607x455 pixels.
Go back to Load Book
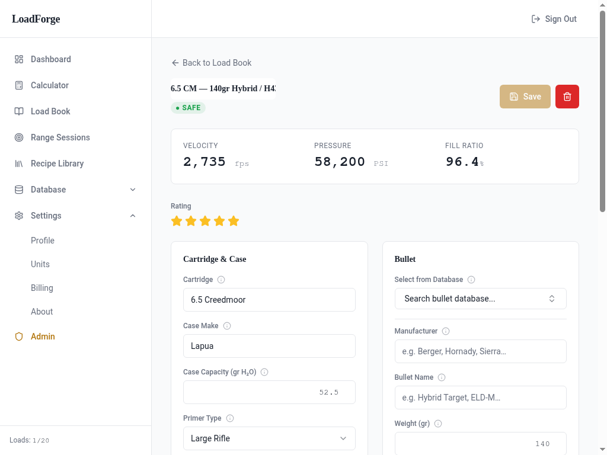point(212,63)
